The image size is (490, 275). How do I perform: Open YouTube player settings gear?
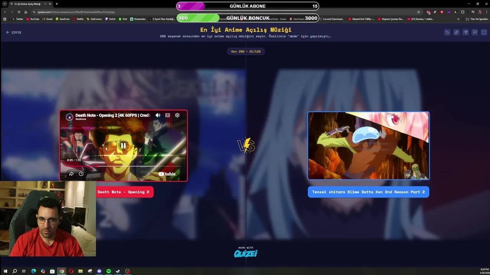(x=177, y=115)
